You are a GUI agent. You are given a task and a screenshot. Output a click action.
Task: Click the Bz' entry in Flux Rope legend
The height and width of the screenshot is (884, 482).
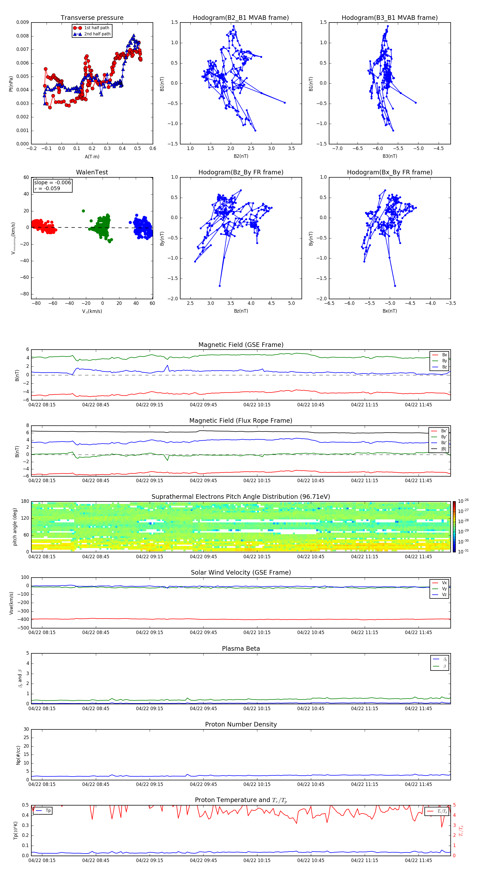[x=439, y=443]
